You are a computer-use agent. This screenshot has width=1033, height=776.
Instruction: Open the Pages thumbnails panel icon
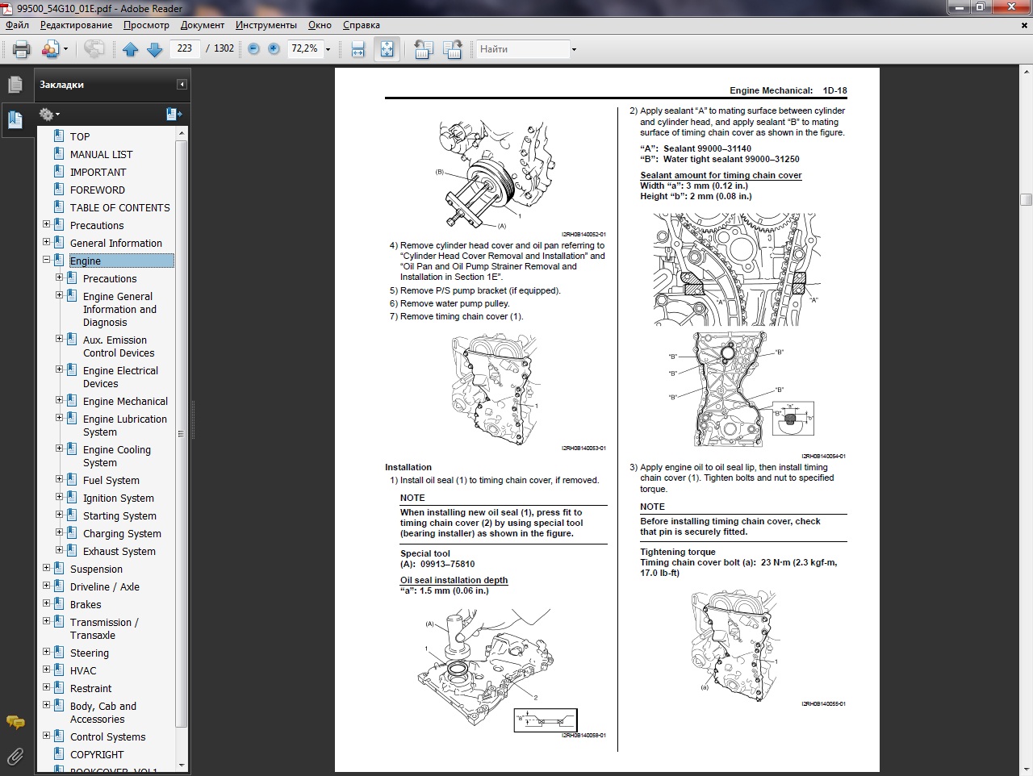click(15, 84)
